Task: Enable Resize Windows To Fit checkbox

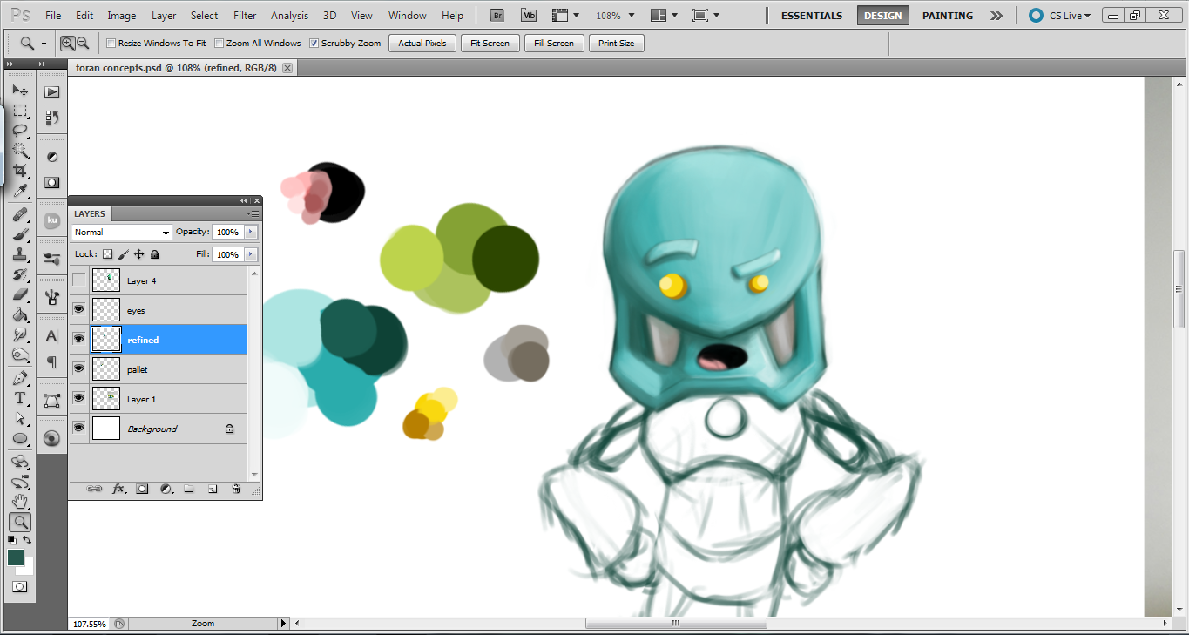Action: click(x=111, y=44)
